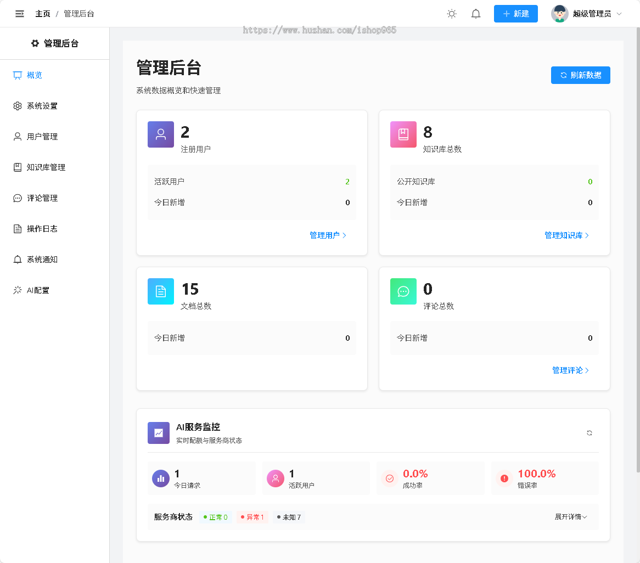
Task: Click the 未知 7 status tag
Action: [289, 517]
